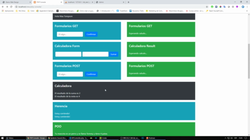Open the Cursos online bookmark
Viewport: 250px width, 140px height.
pyautogui.click(x=195, y=11)
